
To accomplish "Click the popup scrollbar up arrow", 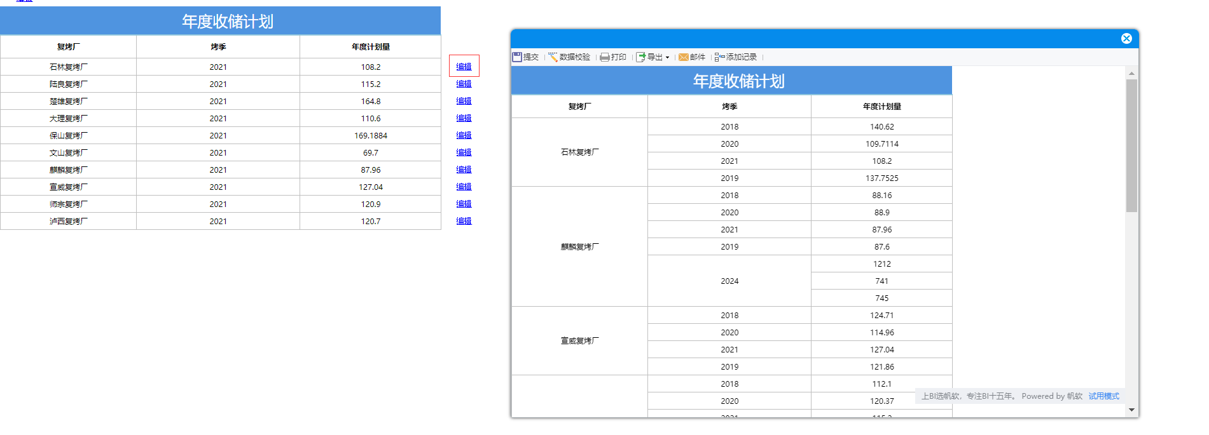I will (x=1131, y=74).
